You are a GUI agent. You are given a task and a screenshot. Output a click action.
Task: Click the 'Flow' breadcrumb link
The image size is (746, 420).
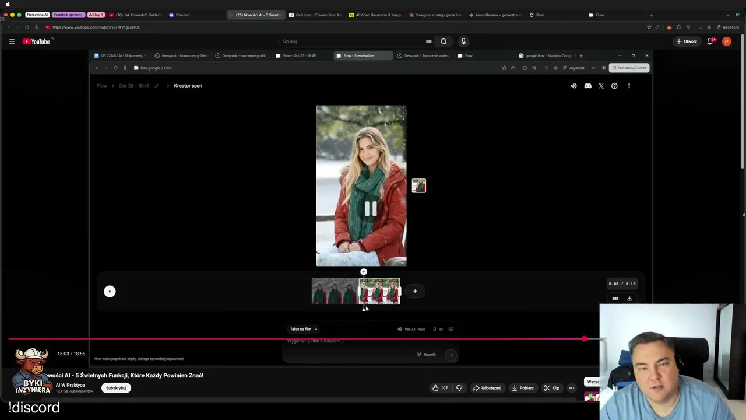tap(102, 86)
